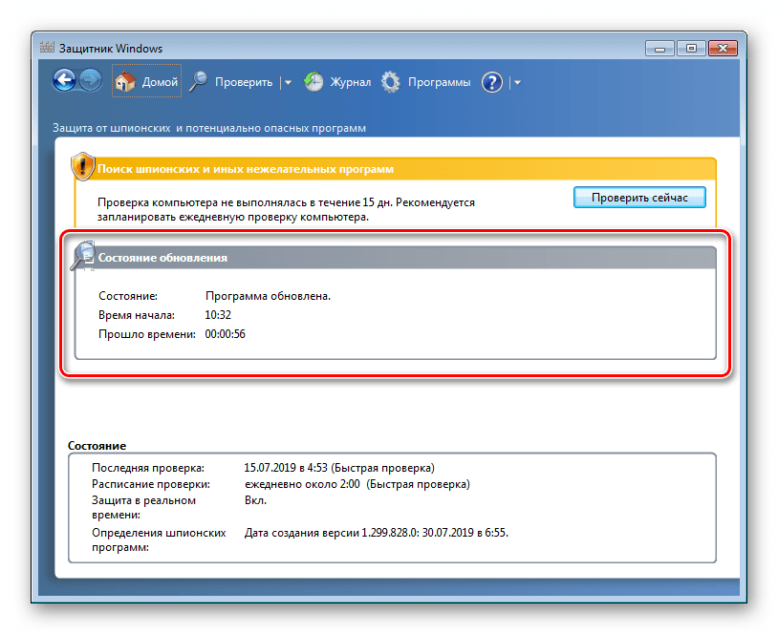Click the Время начала label
The width and height of the screenshot is (778, 634).
pos(137,315)
